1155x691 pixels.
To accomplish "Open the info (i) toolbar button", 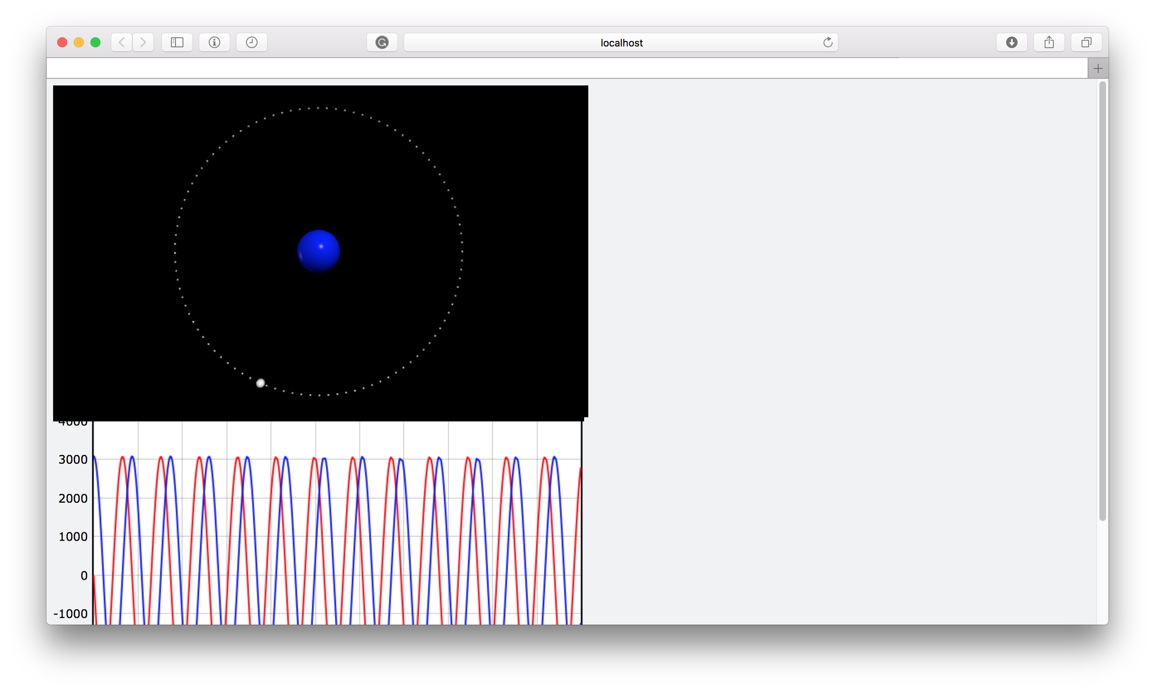I will 214,42.
